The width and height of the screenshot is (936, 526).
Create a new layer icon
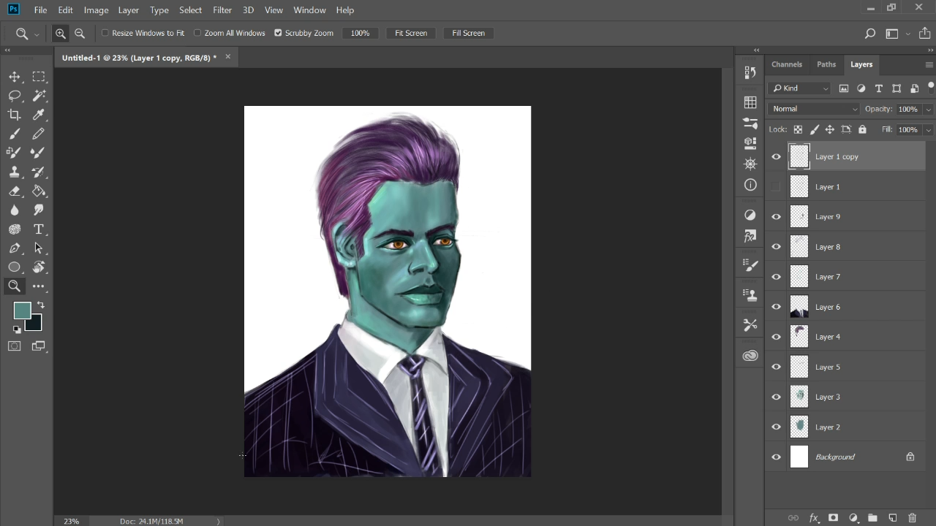[x=892, y=518]
